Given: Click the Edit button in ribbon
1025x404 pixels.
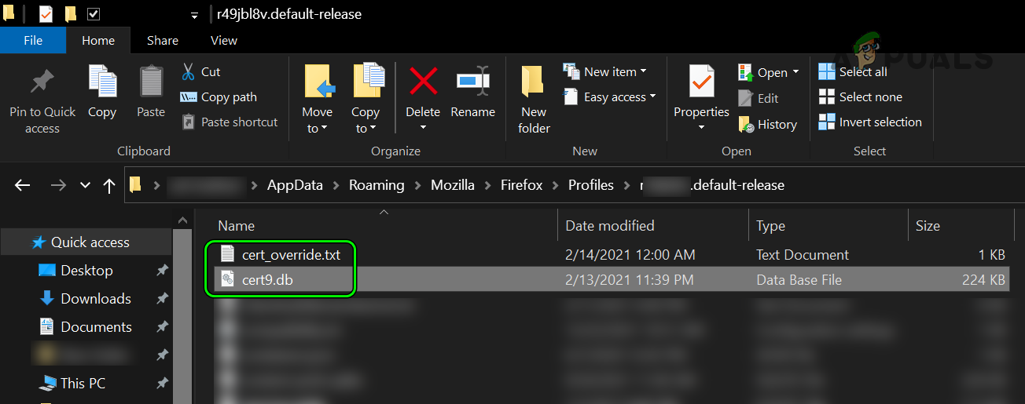Looking at the screenshot, I should (759, 98).
